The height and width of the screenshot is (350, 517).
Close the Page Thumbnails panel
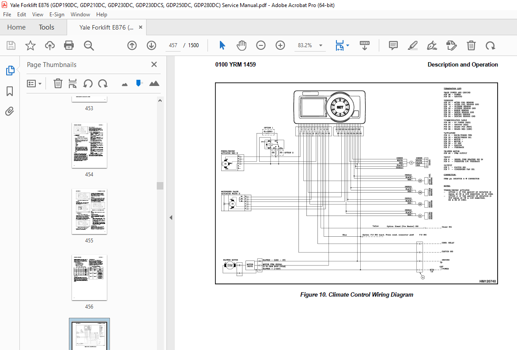(154, 64)
